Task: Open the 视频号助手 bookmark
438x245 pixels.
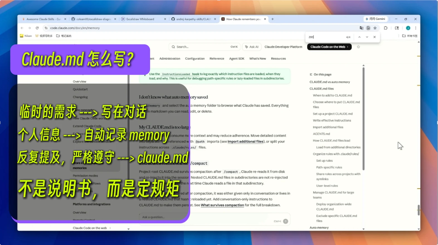Action: click(x=44, y=36)
